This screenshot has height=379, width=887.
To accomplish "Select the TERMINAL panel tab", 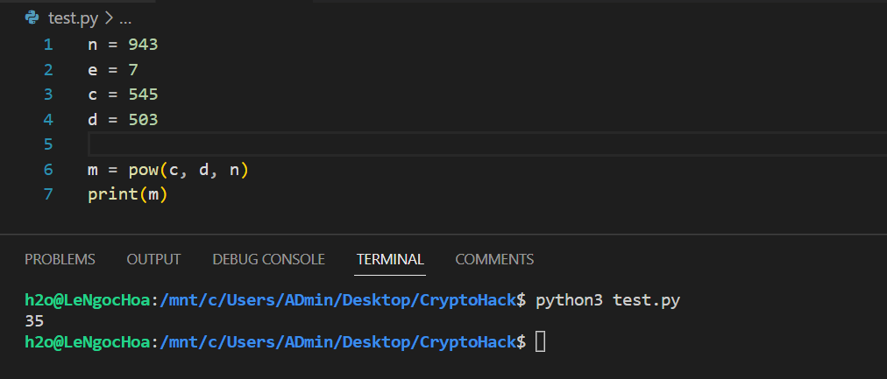I will (x=390, y=259).
